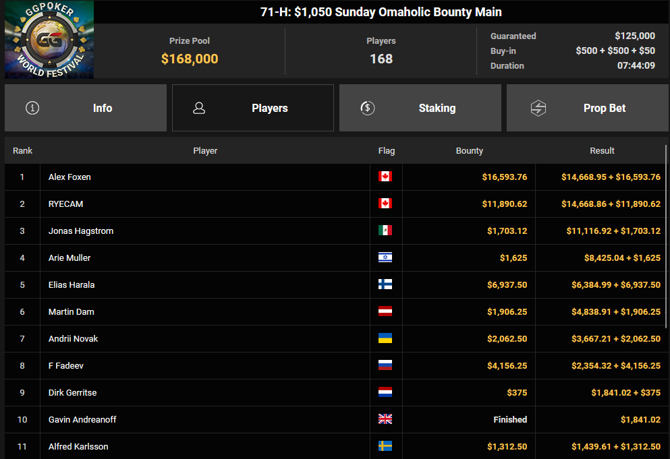
Task: Click Gavin Andreanoff's UK flag icon
Action: tap(385, 419)
